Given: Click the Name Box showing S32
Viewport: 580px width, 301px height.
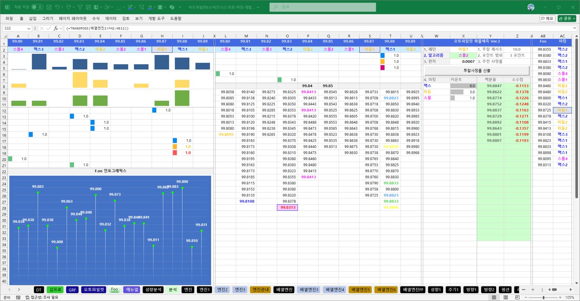Looking at the screenshot, I should pos(17,28).
